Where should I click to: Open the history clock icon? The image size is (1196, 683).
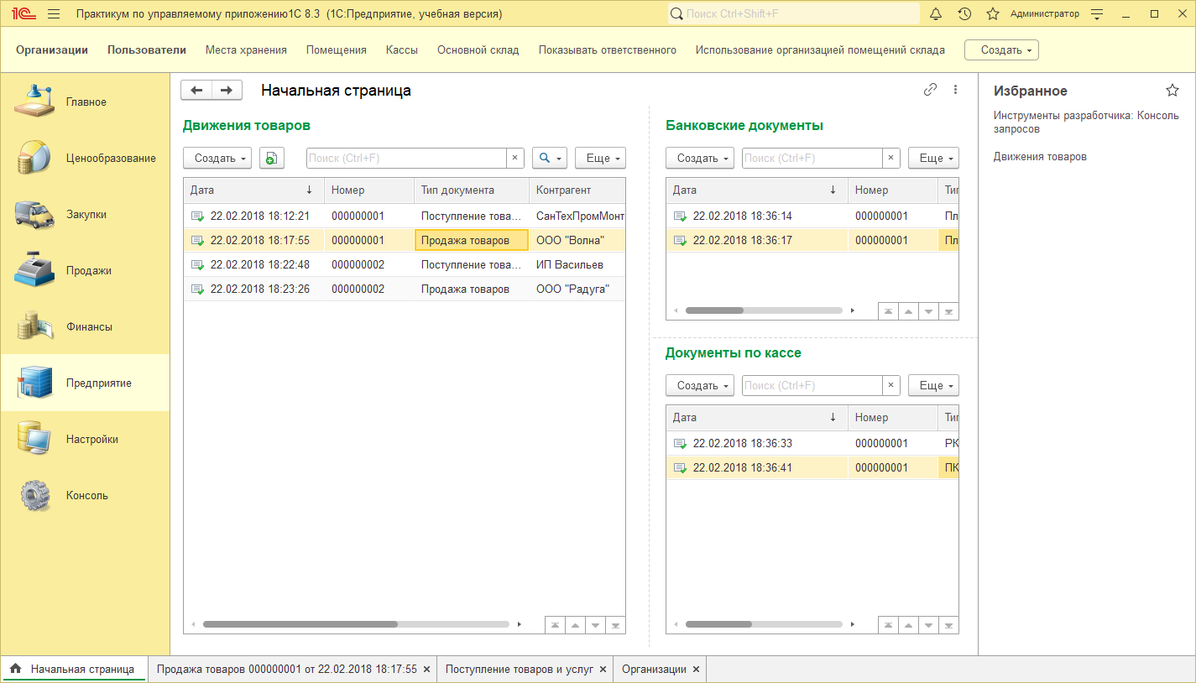(x=964, y=14)
